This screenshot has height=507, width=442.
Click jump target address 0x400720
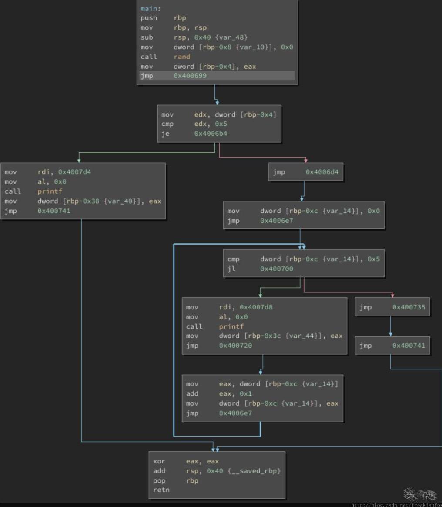point(235,346)
